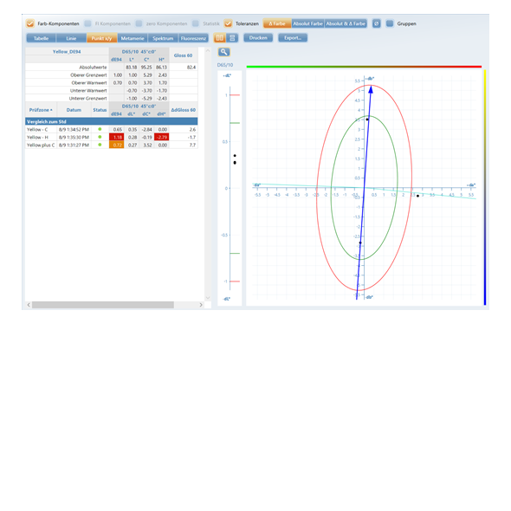Open the Punkt x/y tab
The height and width of the screenshot is (511, 511).
click(101, 38)
